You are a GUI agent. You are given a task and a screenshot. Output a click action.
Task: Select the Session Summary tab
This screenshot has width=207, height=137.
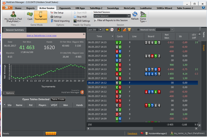[x=15, y=30]
